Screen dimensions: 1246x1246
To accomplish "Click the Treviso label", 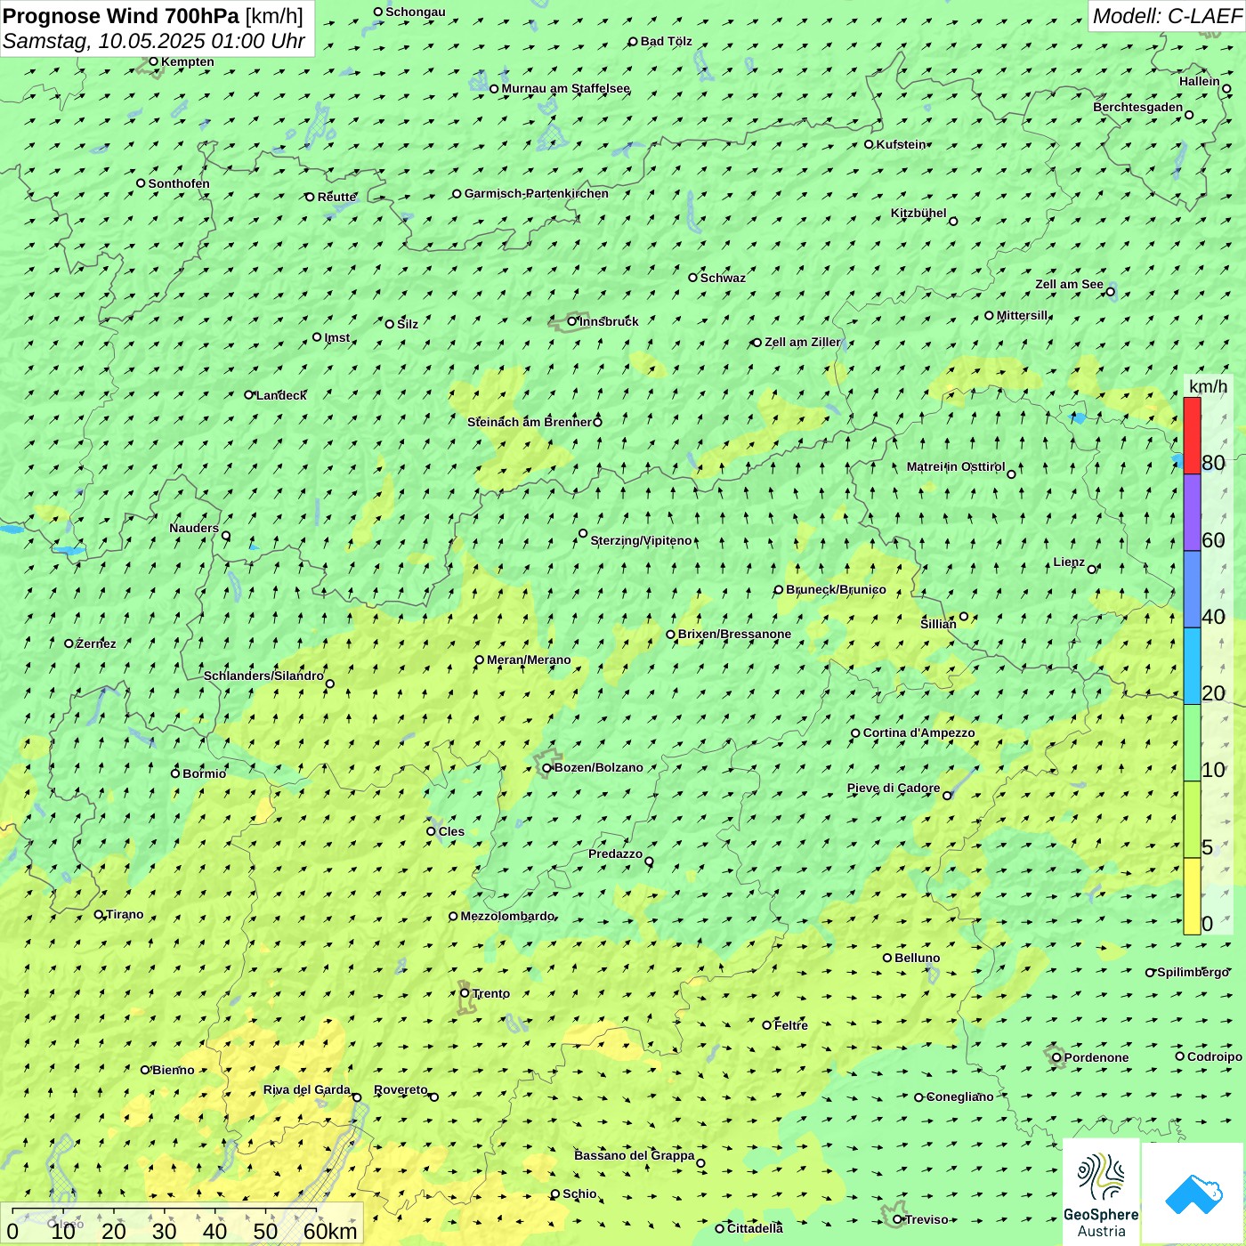I will [x=926, y=1219].
